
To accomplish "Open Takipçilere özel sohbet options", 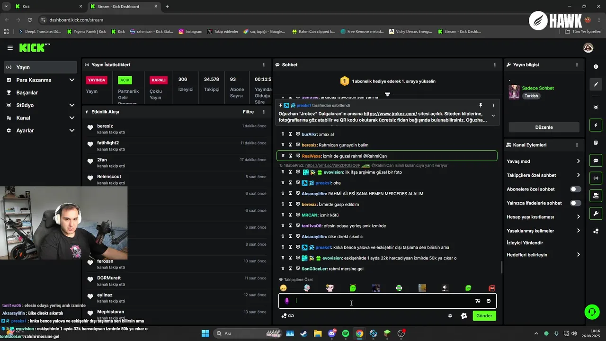I will click(x=544, y=175).
